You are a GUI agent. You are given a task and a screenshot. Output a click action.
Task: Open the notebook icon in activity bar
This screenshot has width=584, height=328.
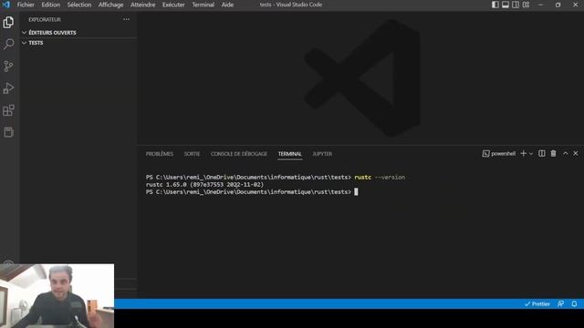click(x=8, y=132)
